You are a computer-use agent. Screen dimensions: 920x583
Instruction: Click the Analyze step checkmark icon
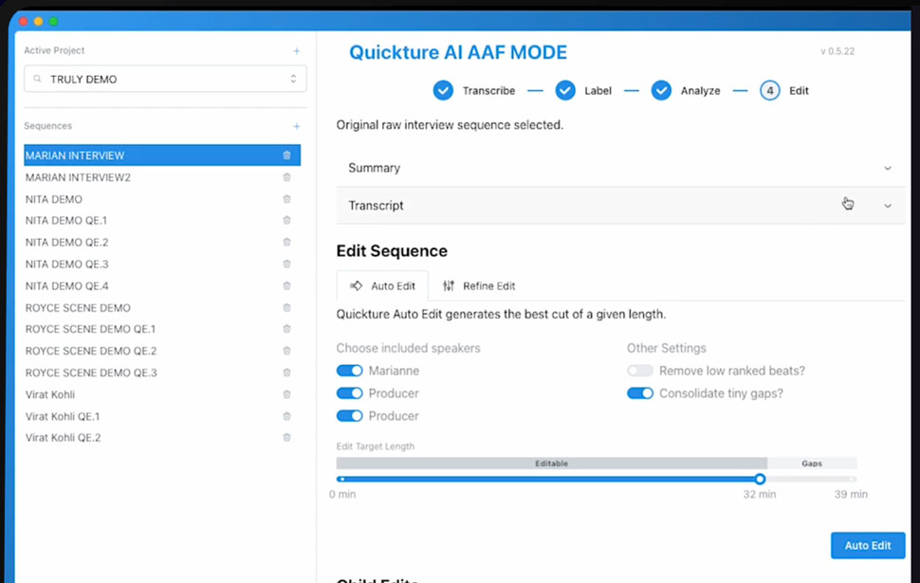click(661, 91)
